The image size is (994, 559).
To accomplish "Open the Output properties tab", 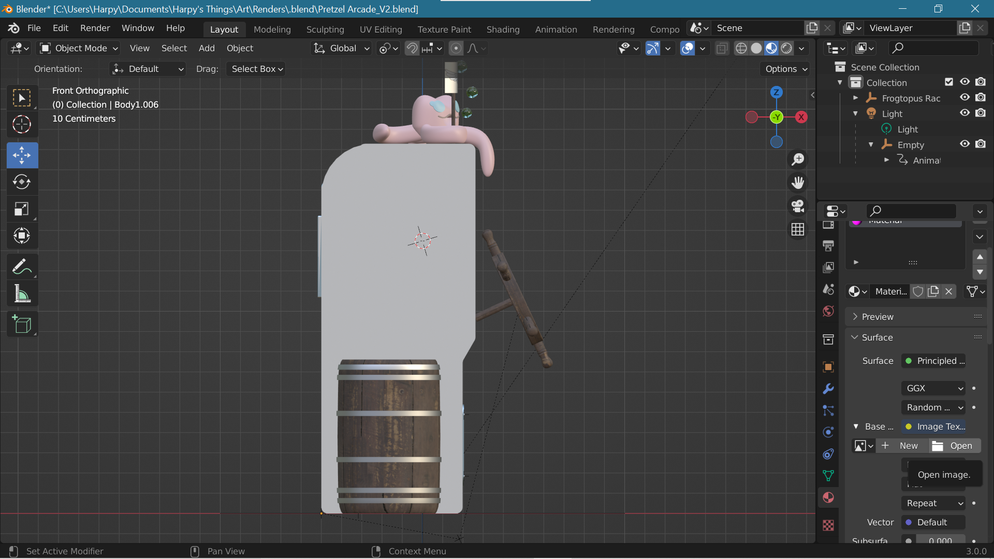I will (828, 245).
